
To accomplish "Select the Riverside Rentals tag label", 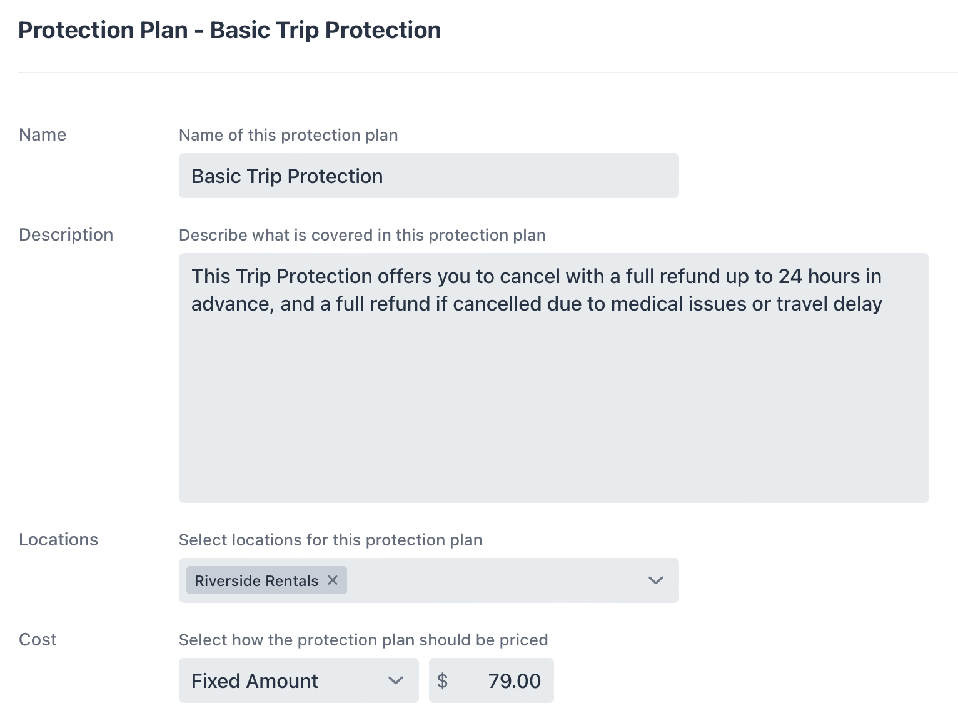I will tap(256, 581).
